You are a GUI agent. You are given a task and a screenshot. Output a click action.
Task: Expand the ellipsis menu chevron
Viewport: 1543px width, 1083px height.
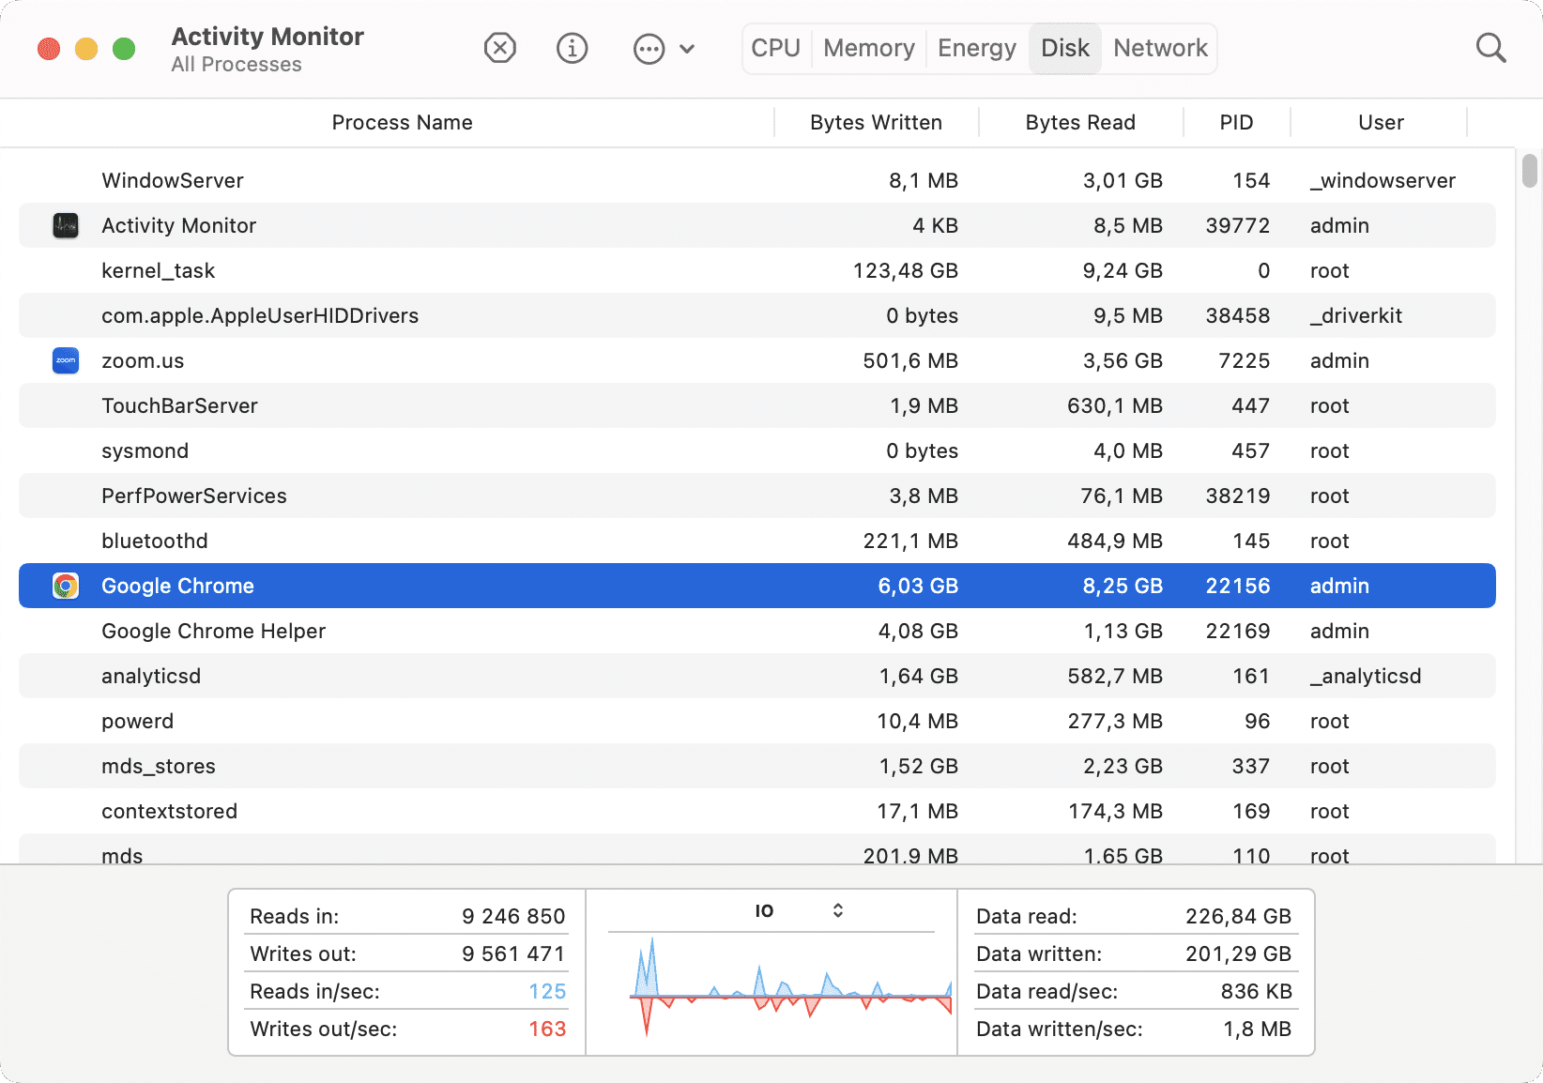(688, 48)
